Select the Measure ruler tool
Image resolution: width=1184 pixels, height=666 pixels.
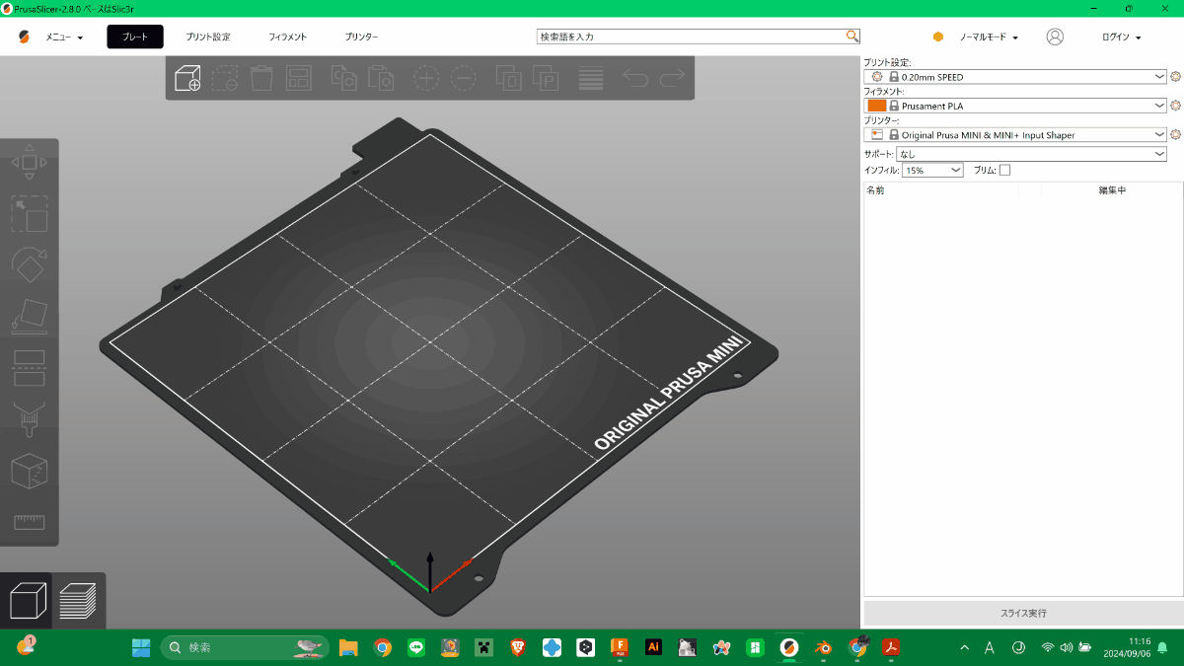[29, 522]
